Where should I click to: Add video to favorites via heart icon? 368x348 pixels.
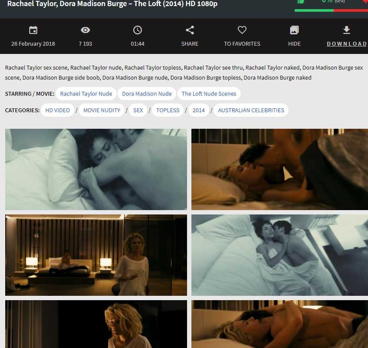(x=242, y=30)
